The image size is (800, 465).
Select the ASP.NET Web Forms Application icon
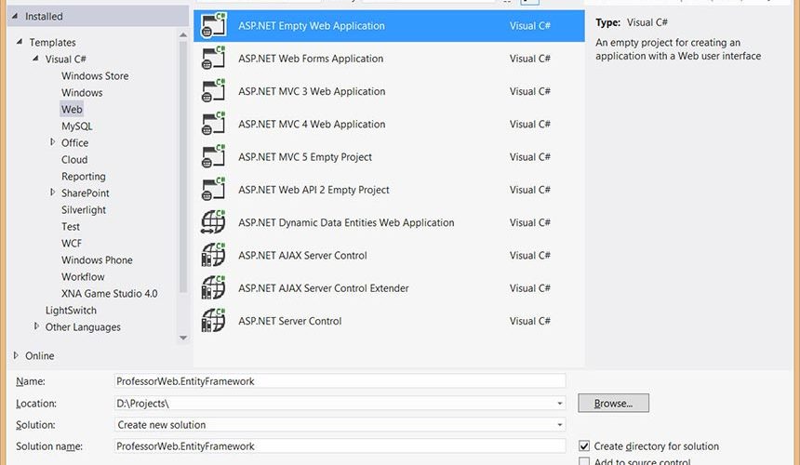point(214,59)
